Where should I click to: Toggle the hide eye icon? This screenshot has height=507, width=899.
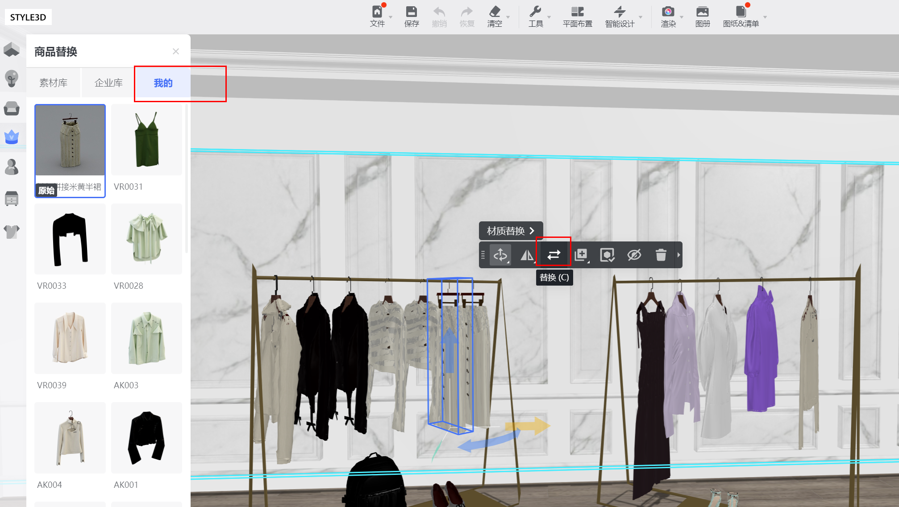(634, 255)
